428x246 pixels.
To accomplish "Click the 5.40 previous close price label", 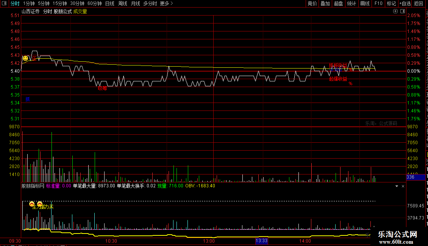I will click(15, 71).
